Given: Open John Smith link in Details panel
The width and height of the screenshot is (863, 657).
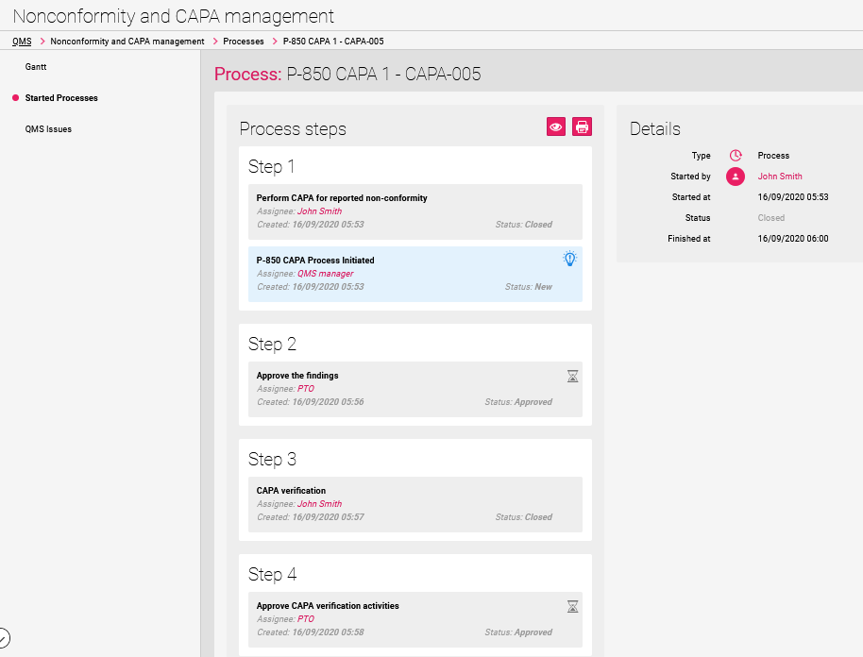Looking at the screenshot, I should click(780, 177).
